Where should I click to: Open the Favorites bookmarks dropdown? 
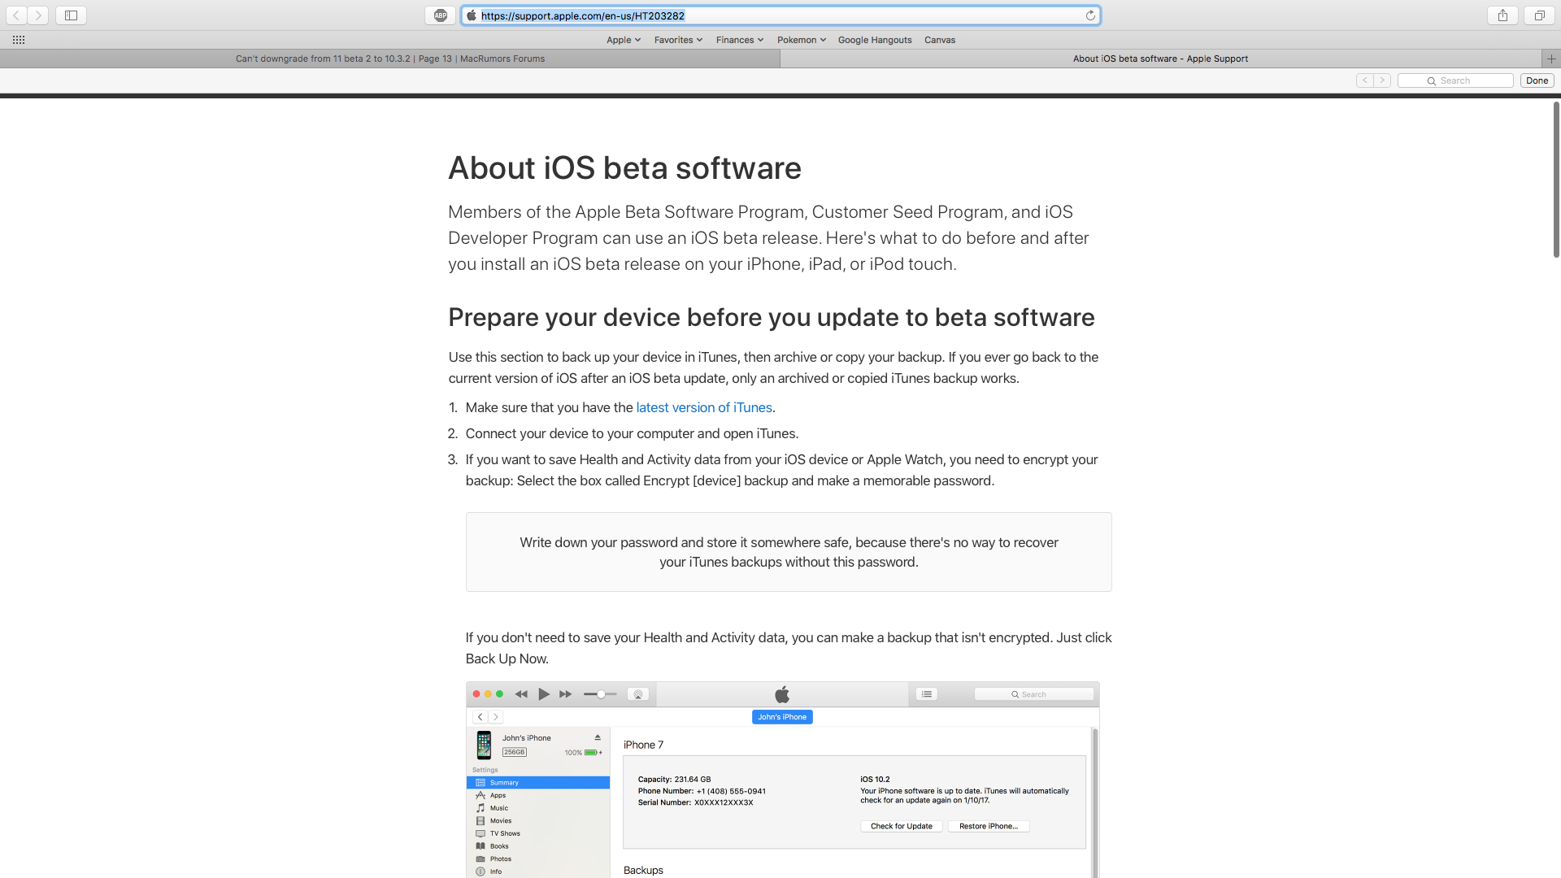click(x=677, y=40)
